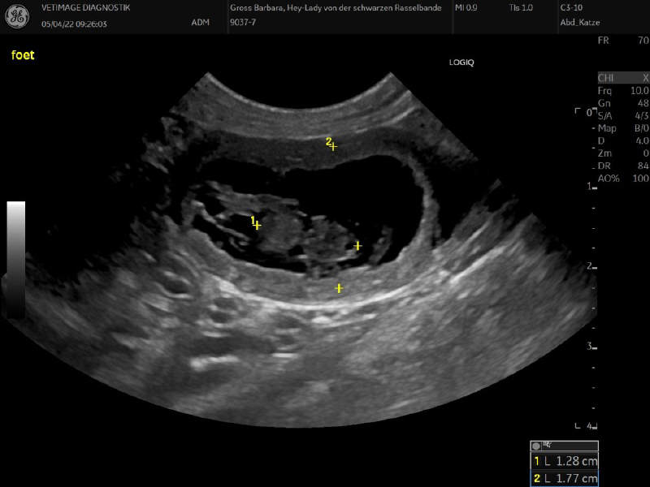Click caliper 1 start marker on fetus
The height and width of the screenshot is (487, 650).
(x=257, y=226)
